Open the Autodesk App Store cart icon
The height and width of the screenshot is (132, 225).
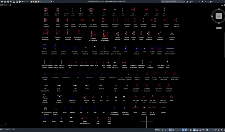pos(202,2)
